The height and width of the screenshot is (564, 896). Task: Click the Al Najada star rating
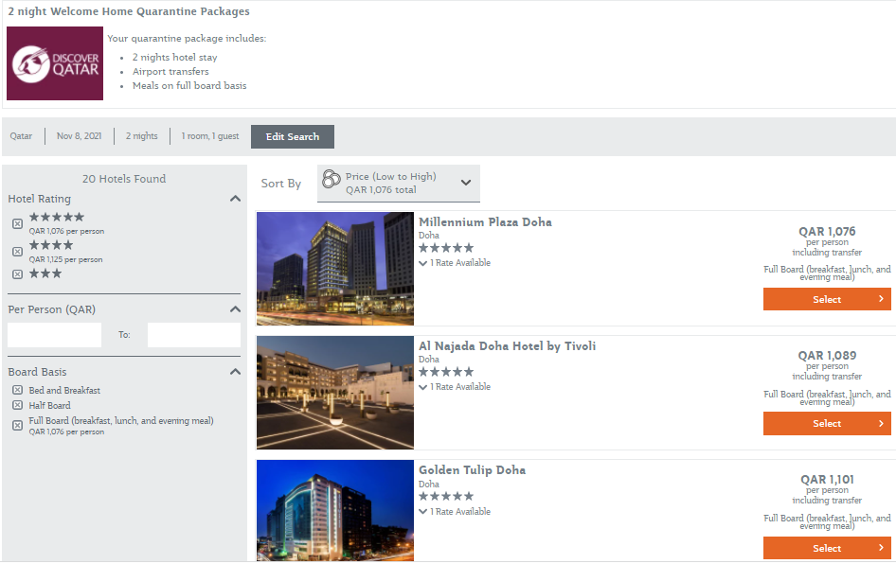(x=446, y=372)
